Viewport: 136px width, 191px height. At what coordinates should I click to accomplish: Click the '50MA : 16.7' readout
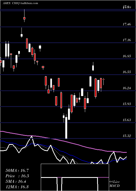17,171
